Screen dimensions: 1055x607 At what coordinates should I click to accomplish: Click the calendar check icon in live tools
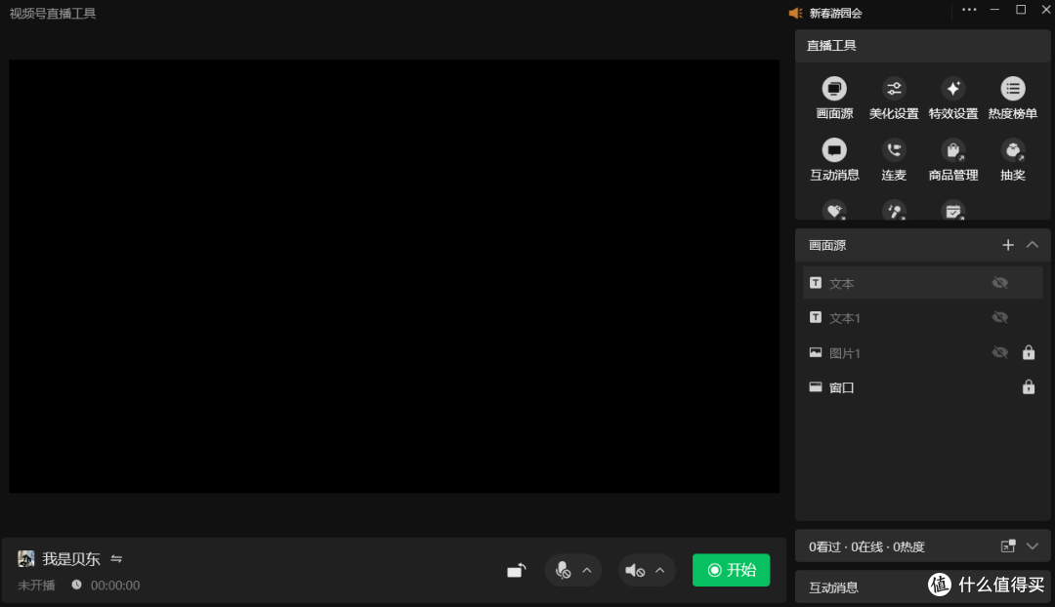pos(952,211)
